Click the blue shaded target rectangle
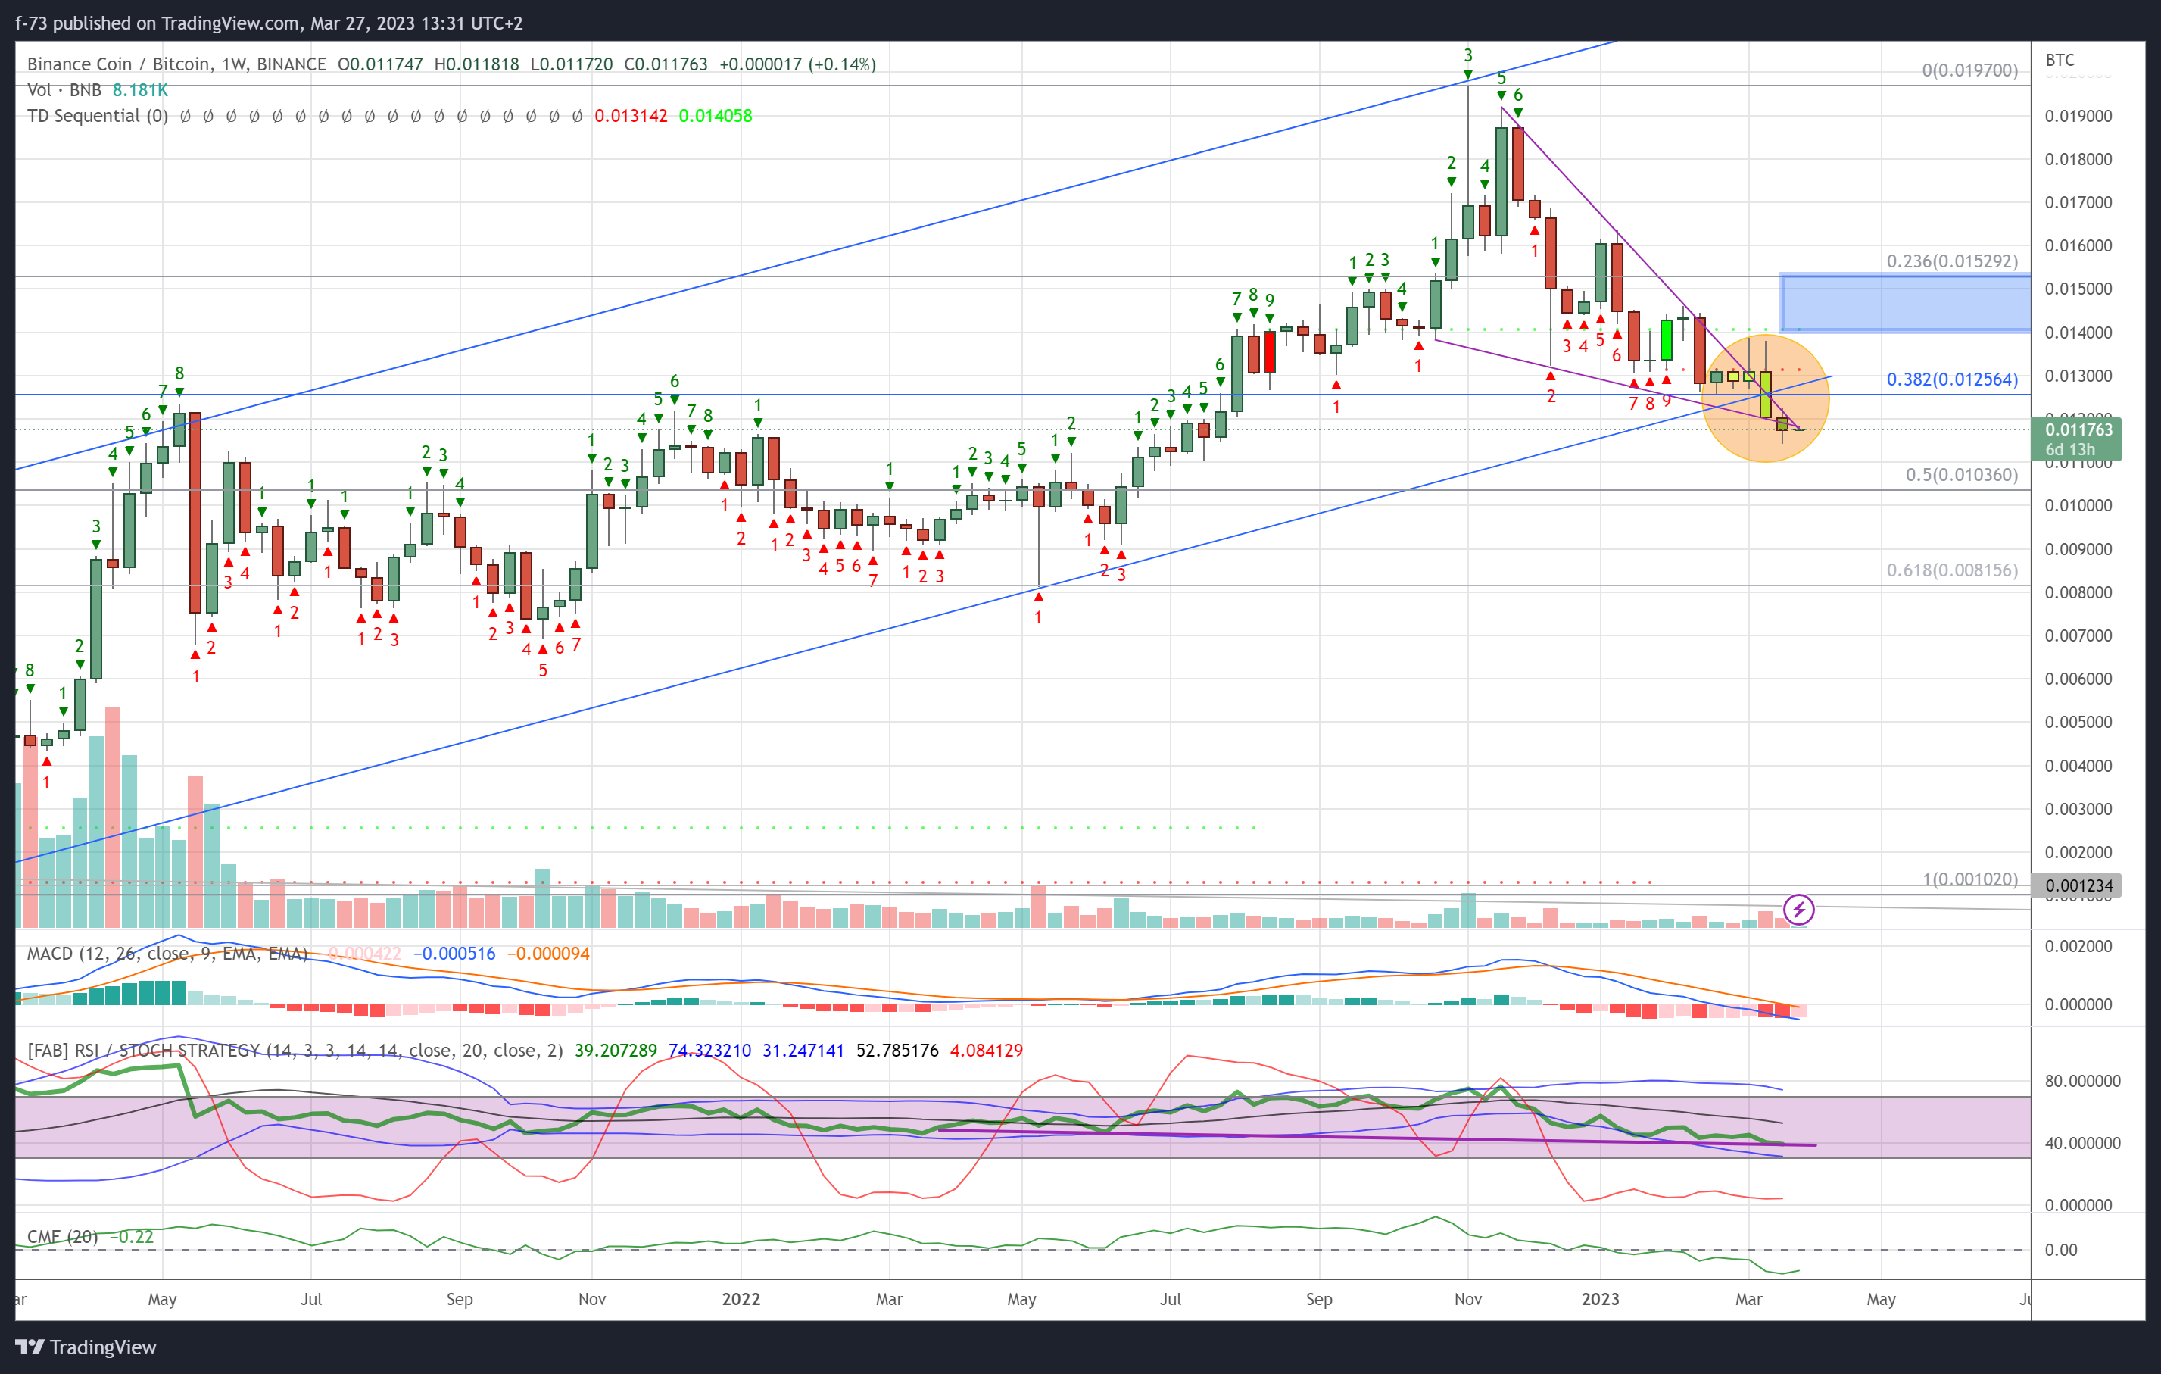This screenshot has height=1374, width=2161. pyautogui.click(x=1906, y=303)
